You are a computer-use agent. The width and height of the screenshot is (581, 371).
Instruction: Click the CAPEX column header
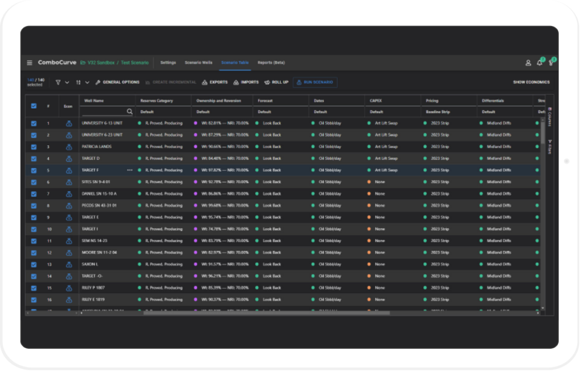pyautogui.click(x=376, y=101)
